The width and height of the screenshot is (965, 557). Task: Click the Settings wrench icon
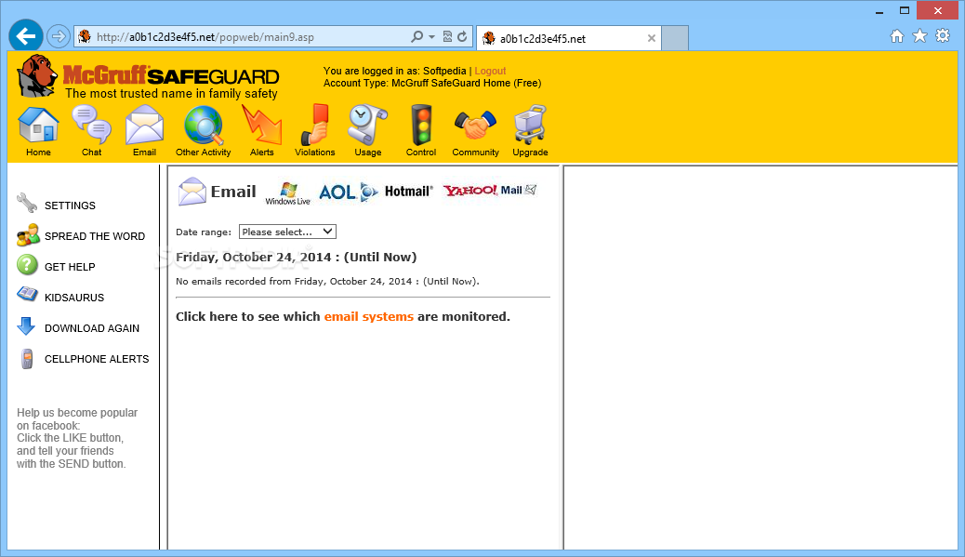tap(27, 203)
